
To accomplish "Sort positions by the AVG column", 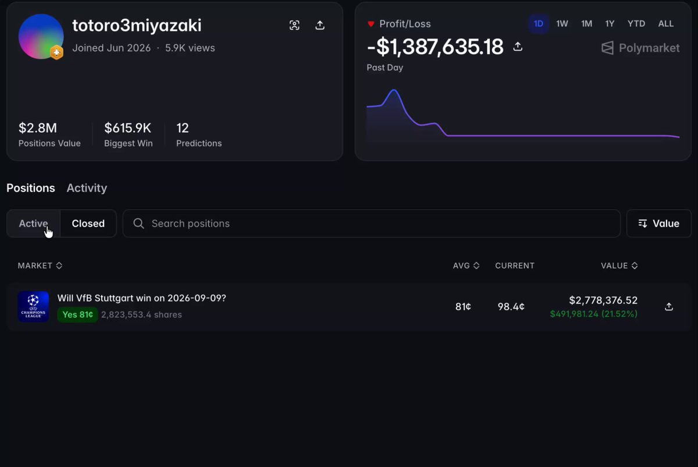I will click(x=466, y=266).
